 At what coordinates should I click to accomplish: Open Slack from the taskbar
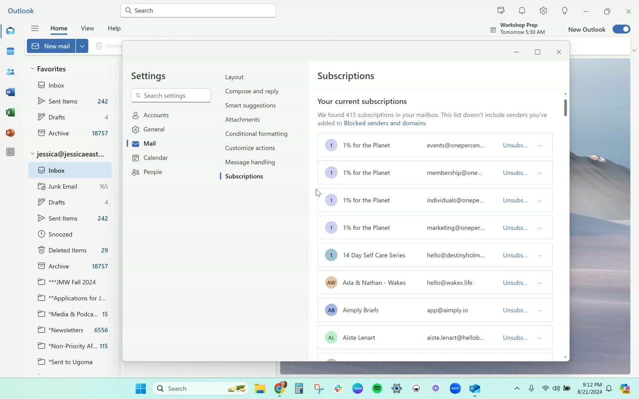[338, 389]
